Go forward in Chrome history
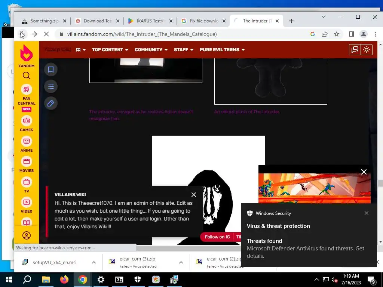 (x=34, y=34)
